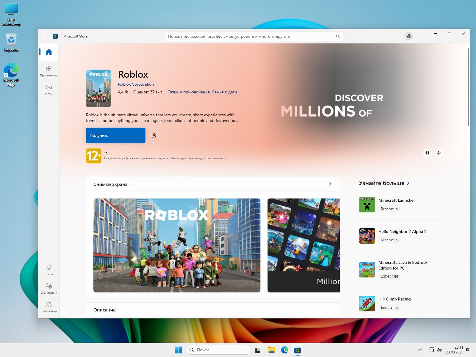Select Этот компьютер desktop icon

tap(11, 15)
